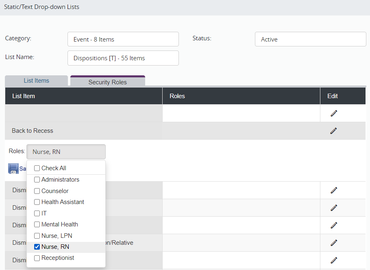
Task: Open the List Name Dispositions dropdown
Action: pyautogui.click(x=123, y=58)
